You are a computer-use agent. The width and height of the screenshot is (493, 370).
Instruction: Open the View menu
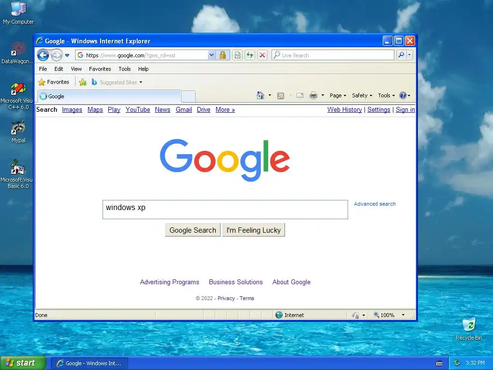point(76,69)
